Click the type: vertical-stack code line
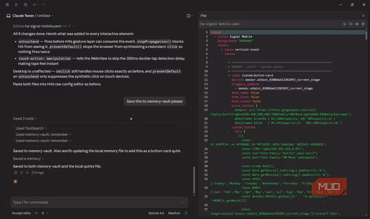370x219 pixels. 242,50
